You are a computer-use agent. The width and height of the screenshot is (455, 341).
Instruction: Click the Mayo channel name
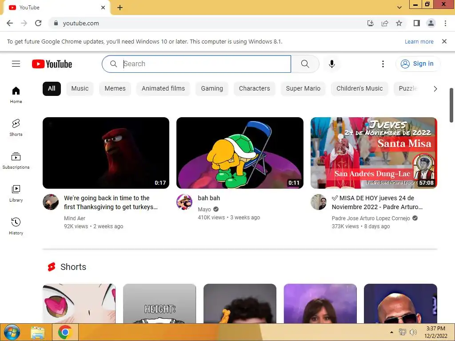tap(204, 210)
